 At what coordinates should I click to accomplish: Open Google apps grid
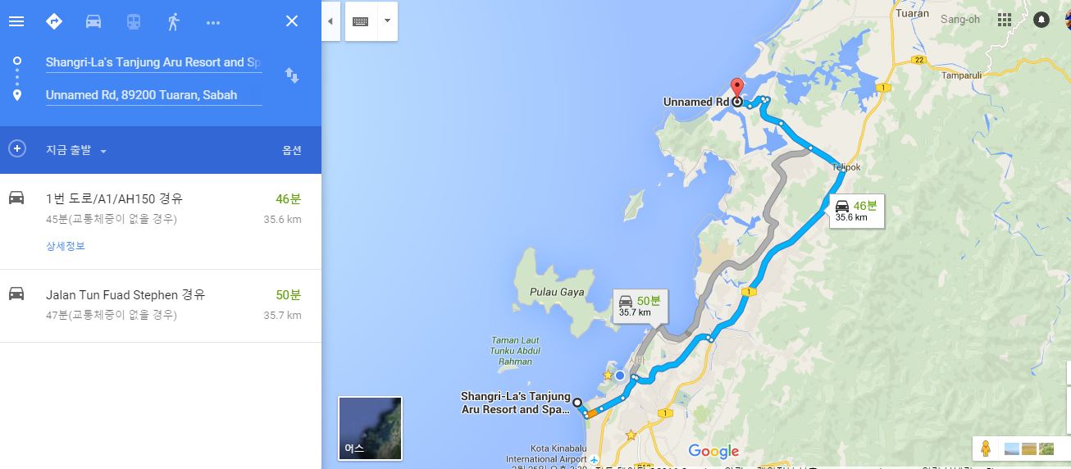point(1005,20)
